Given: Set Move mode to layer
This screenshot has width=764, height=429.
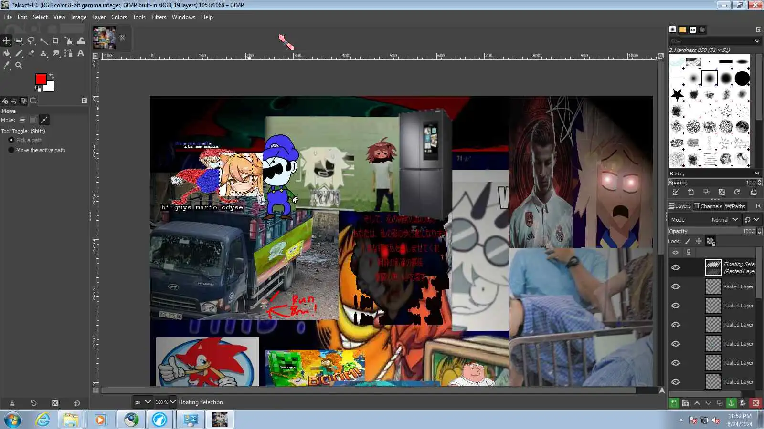Looking at the screenshot, I should point(22,120).
